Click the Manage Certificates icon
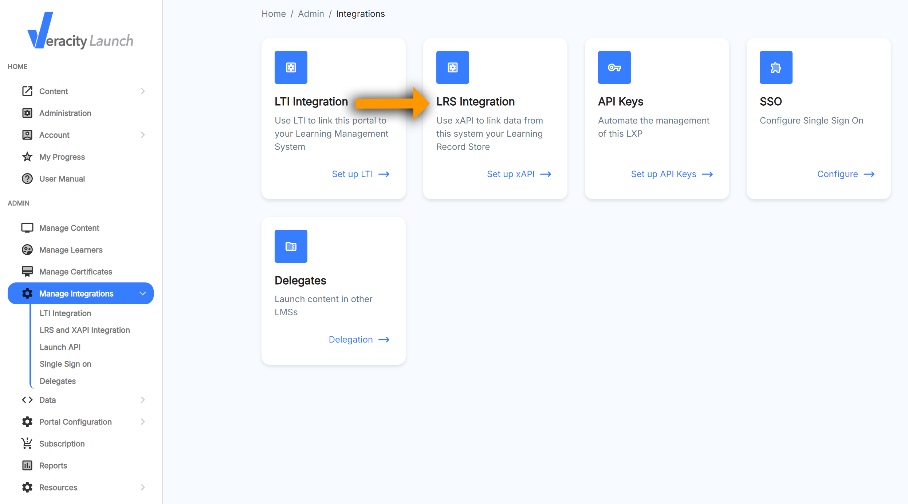908x504 pixels. [x=27, y=271]
